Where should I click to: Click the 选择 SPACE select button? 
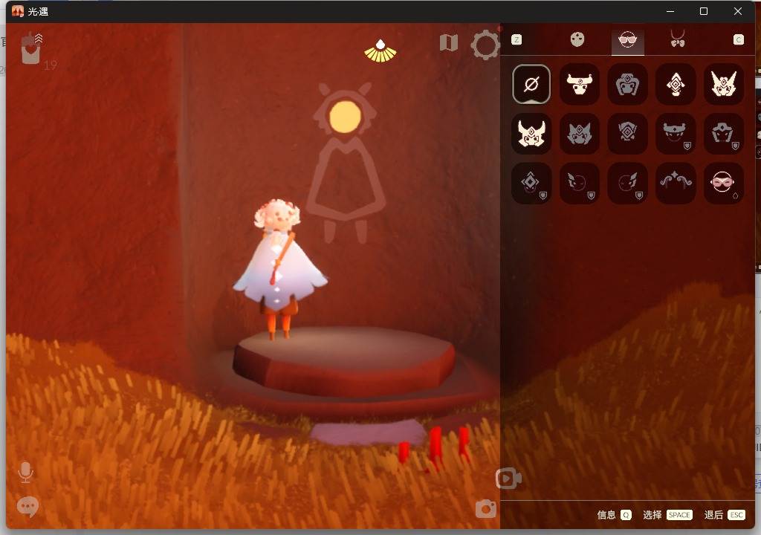coord(667,515)
